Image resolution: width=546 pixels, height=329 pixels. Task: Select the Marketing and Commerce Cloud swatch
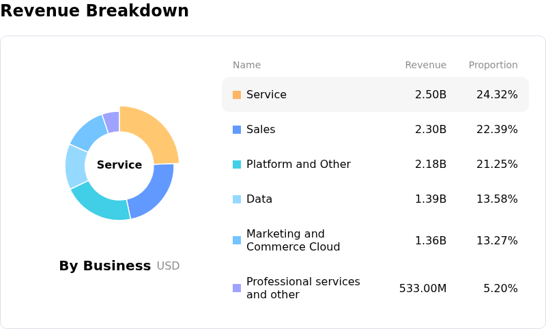click(237, 240)
